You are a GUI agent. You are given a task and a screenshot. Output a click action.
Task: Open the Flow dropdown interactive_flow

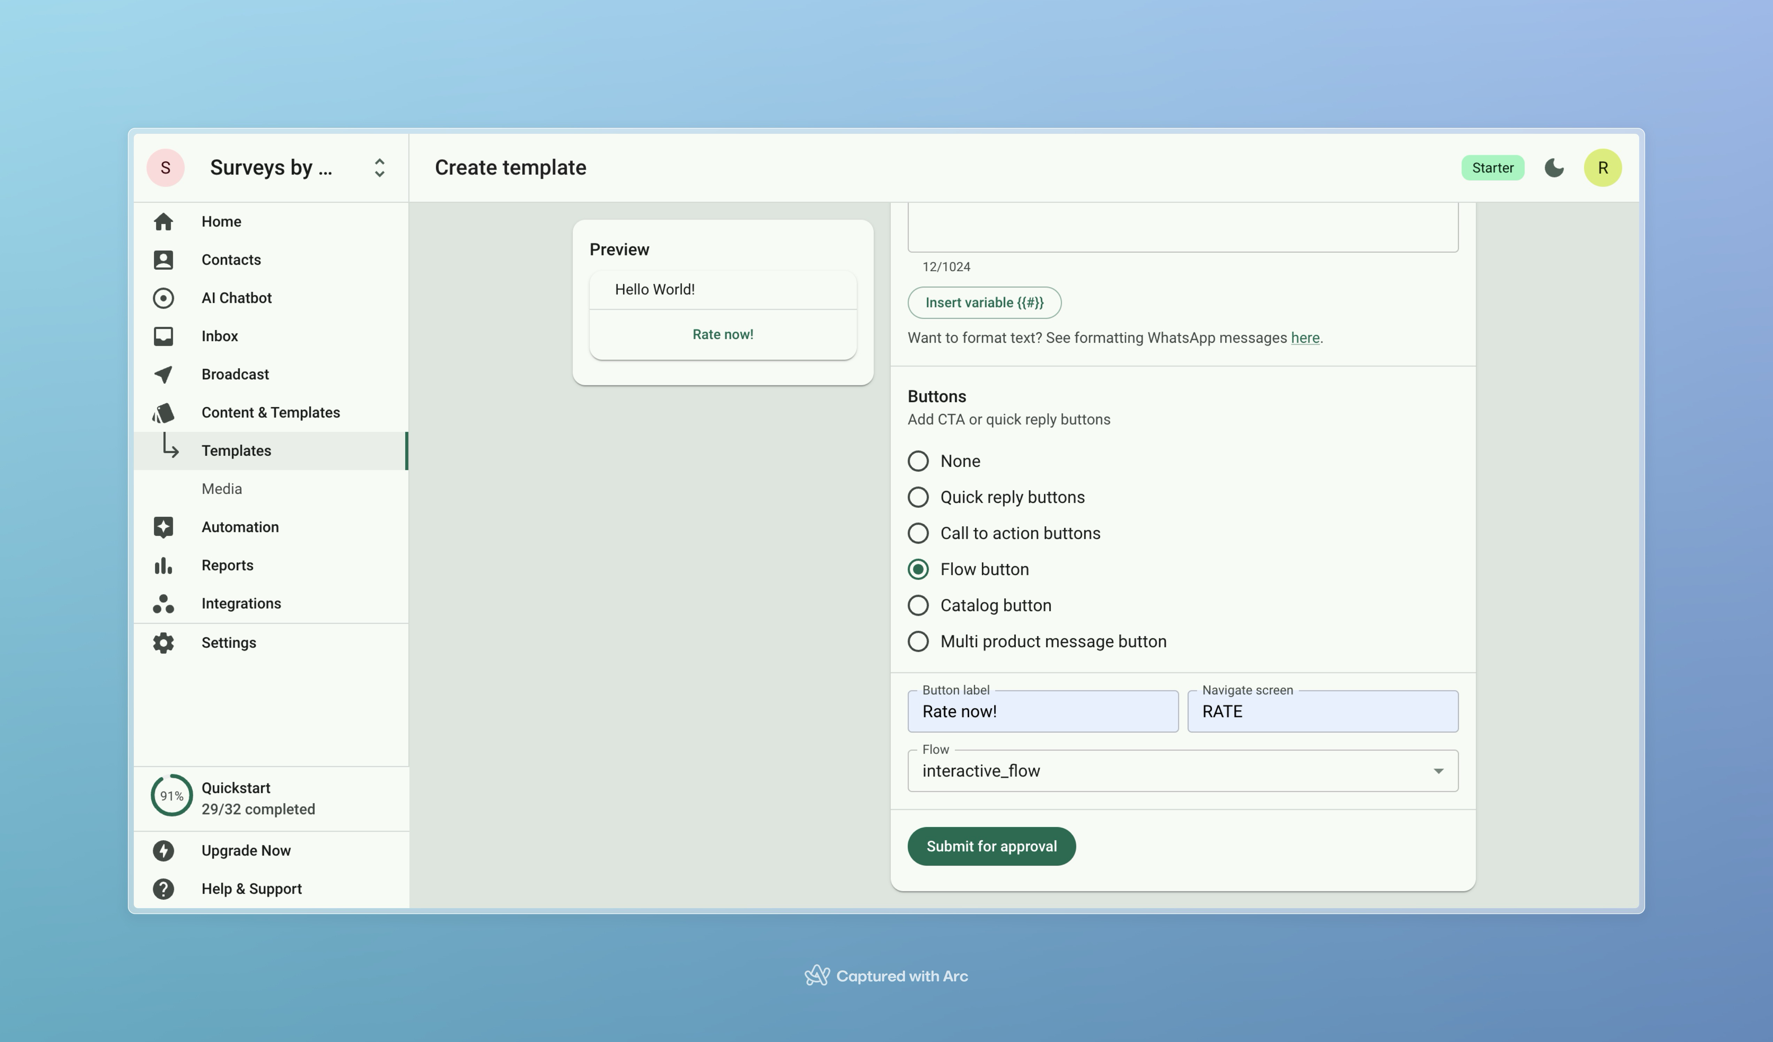(x=1182, y=771)
